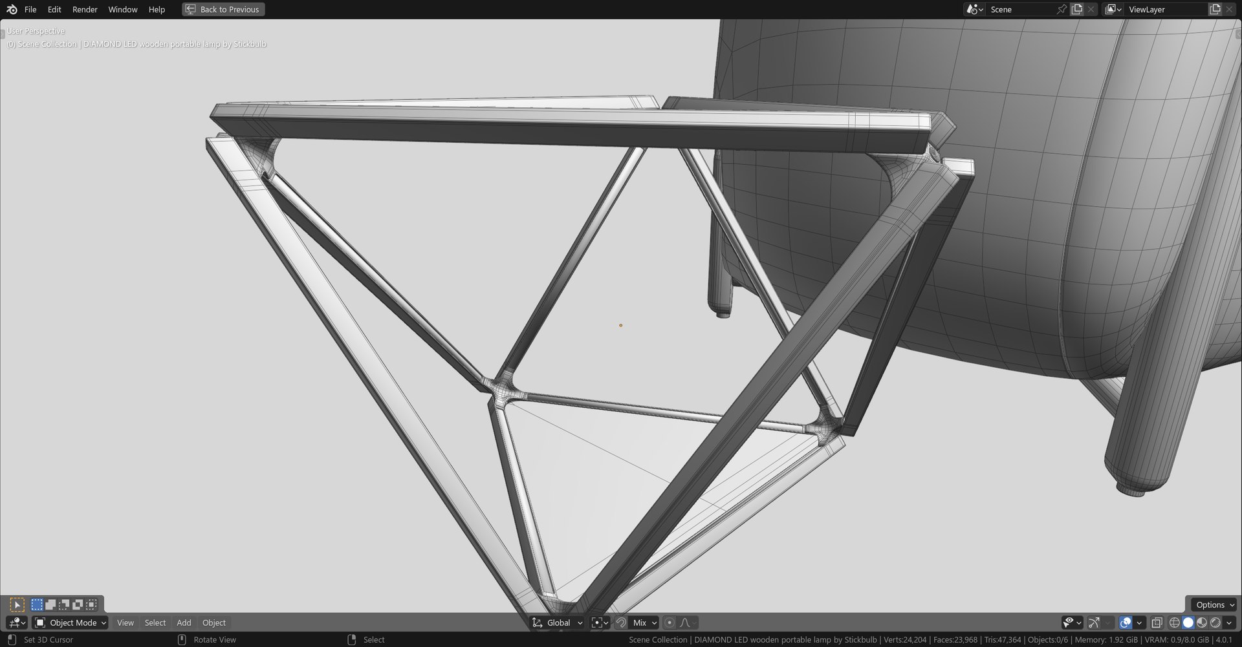Toggle proportional editing
Viewport: 1242px width, 647px height.
pos(670,622)
